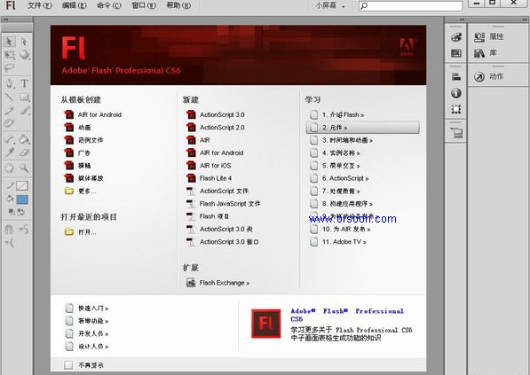Click the stroke color swatch
Image resolution: width=530 pixels, height=375 pixels.
point(22,185)
